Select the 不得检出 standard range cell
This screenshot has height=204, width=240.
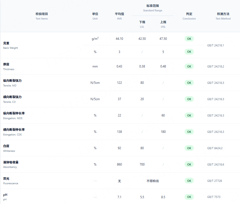pyautogui.click(x=153, y=181)
